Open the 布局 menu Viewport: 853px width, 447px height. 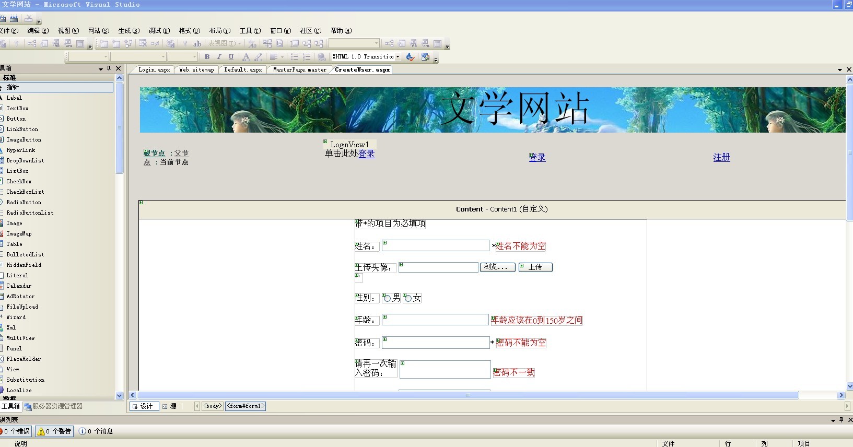(x=219, y=31)
